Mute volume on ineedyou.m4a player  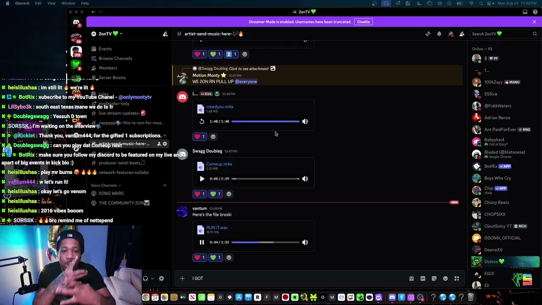(x=305, y=122)
